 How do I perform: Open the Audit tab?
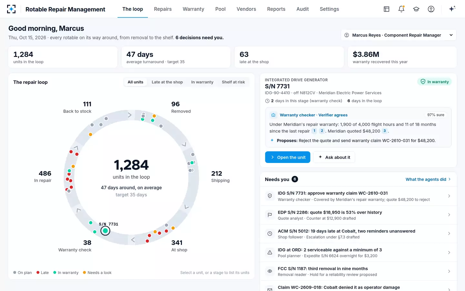pyautogui.click(x=303, y=9)
